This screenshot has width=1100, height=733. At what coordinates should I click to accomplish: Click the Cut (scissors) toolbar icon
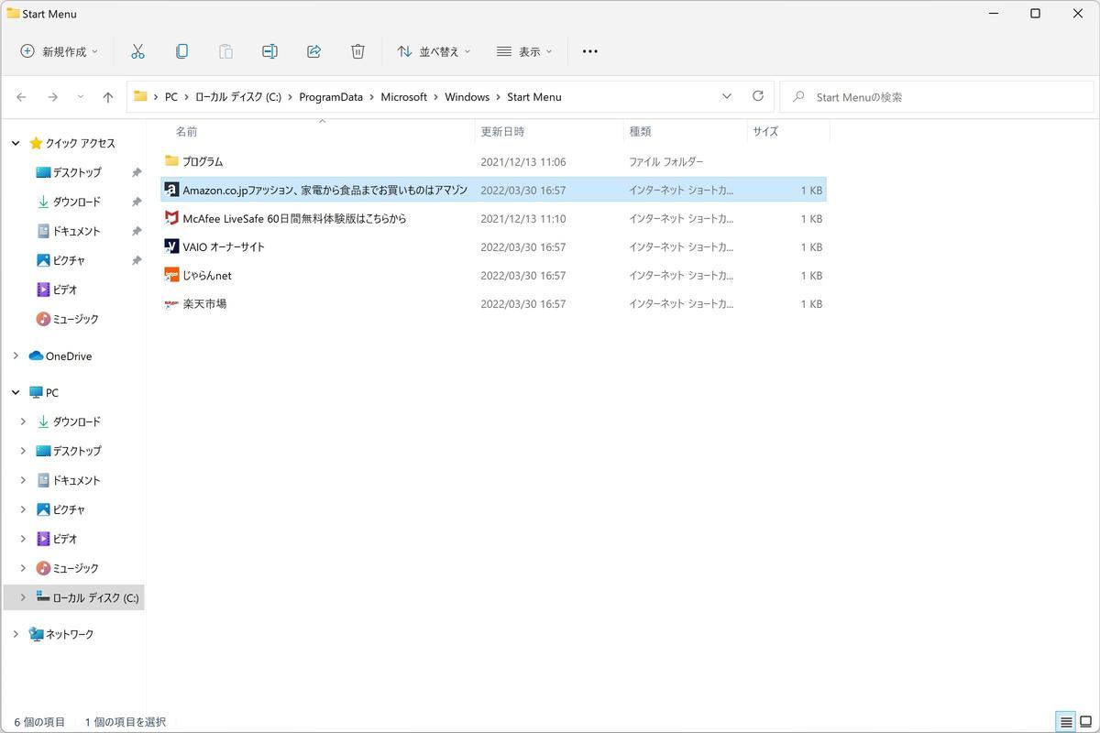click(x=137, y=51)
